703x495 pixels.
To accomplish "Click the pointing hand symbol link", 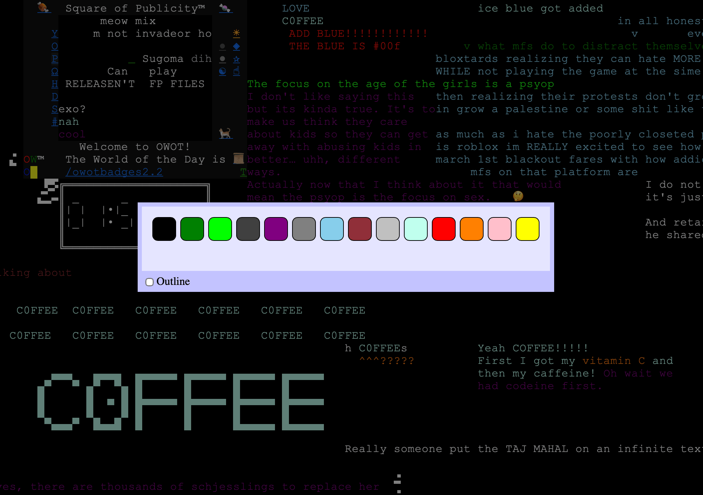I will pos(237,71).
